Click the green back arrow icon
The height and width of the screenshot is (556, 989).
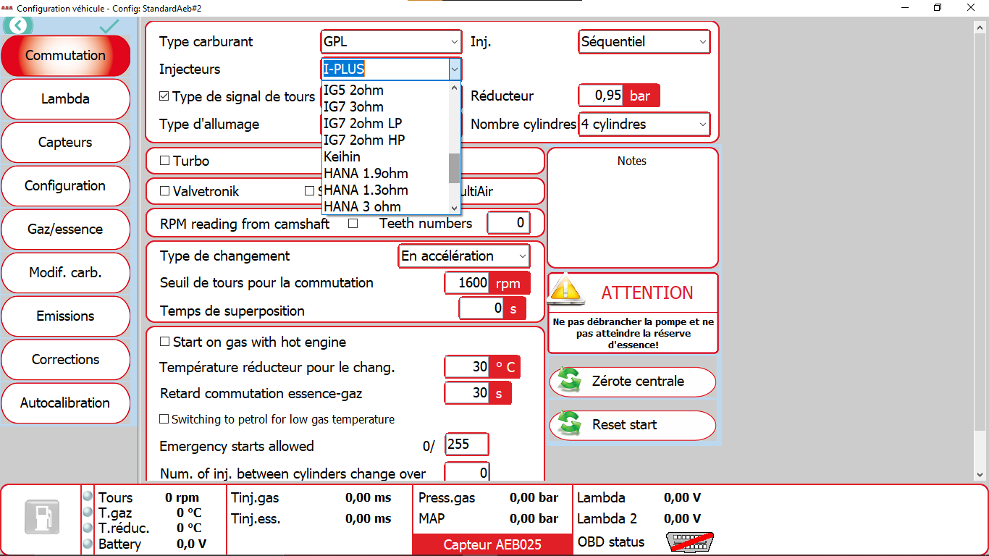point(18,26)
